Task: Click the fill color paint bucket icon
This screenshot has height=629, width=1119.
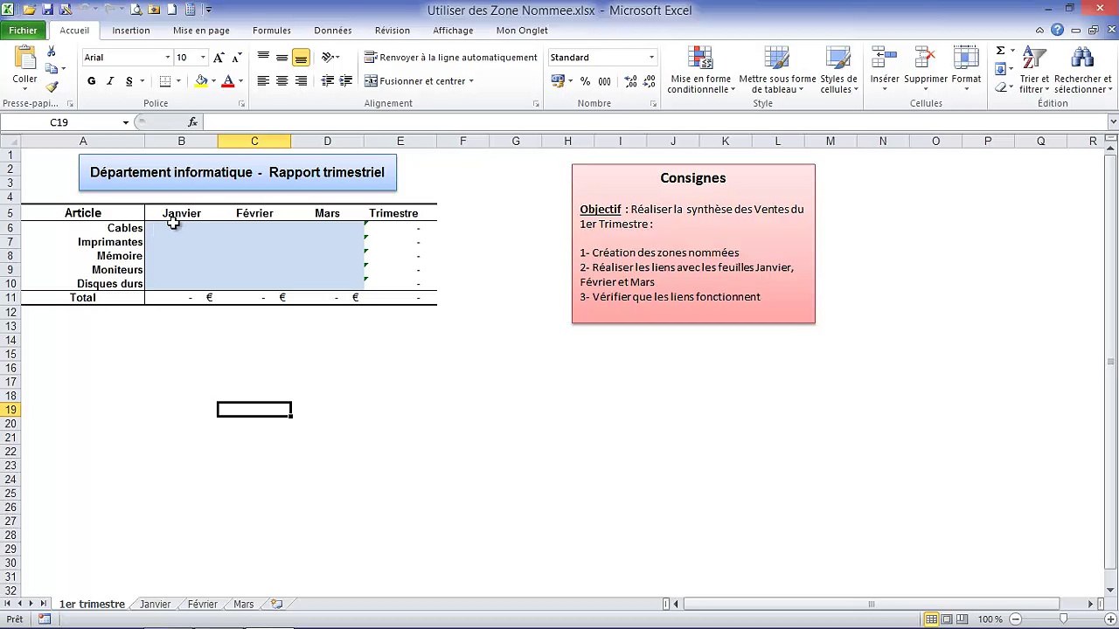Action: [x=201, y=81]
